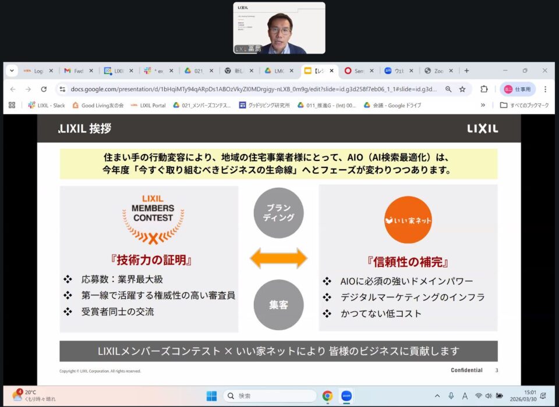
Task: Open Zoom from the Windows taskbar
Action: (346, 395)
